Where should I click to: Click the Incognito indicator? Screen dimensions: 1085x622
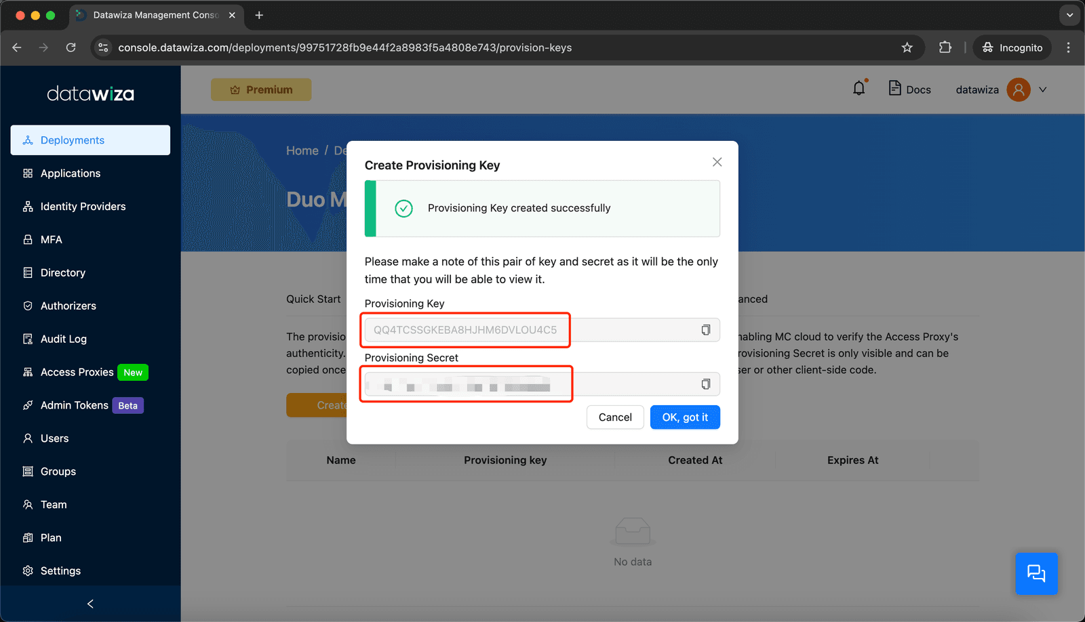tap(1012, 47)
